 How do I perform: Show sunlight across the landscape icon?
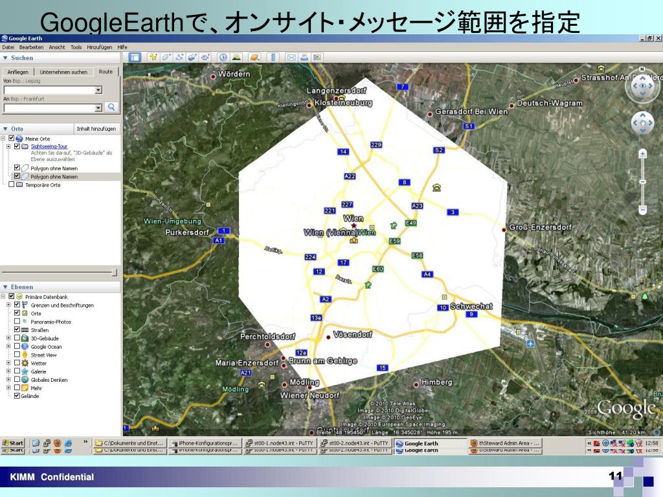coord(236,57)
